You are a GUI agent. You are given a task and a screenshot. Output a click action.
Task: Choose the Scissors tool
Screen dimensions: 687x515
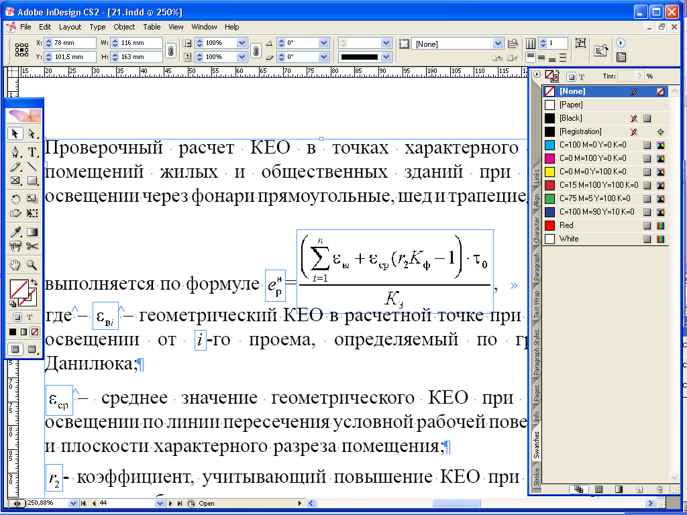32,247
